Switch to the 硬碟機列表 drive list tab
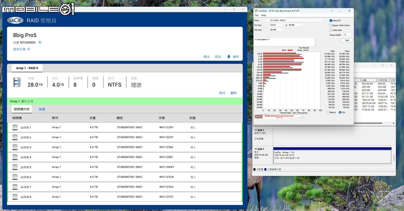 click(22, 109)
